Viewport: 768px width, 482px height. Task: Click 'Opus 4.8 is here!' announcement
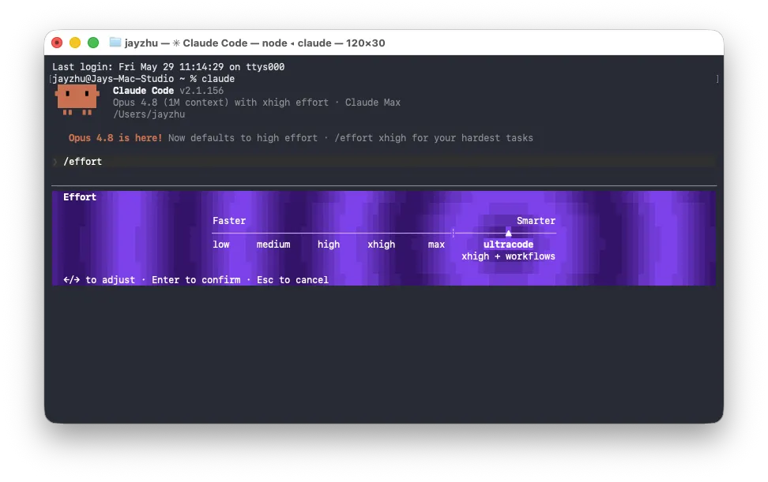click(115, 138)
